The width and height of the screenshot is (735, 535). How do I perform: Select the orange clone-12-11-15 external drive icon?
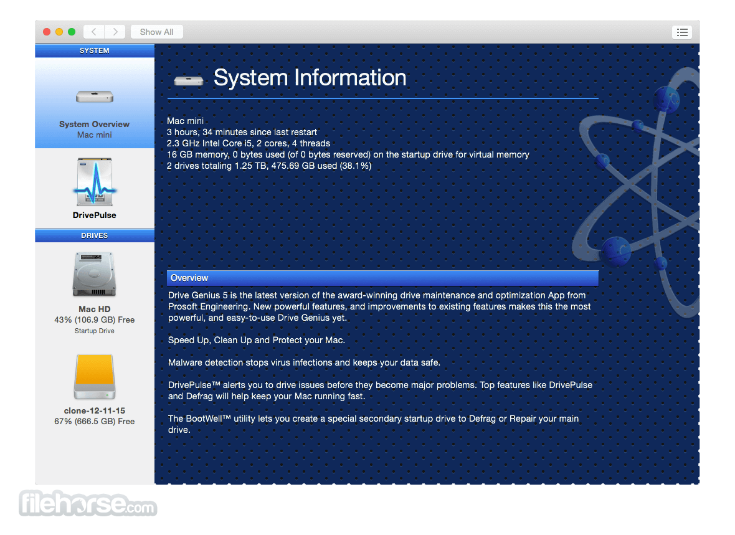(x=94, y=377)
